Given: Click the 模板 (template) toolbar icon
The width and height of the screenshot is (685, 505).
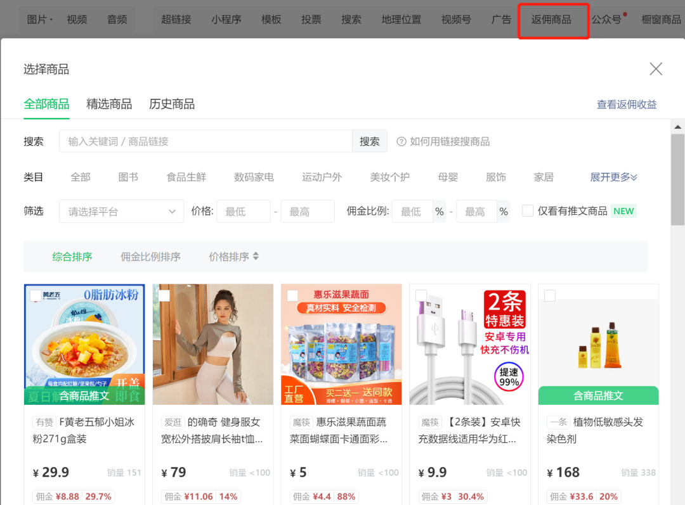Looking at the screenshot, I should coord(271,19).
